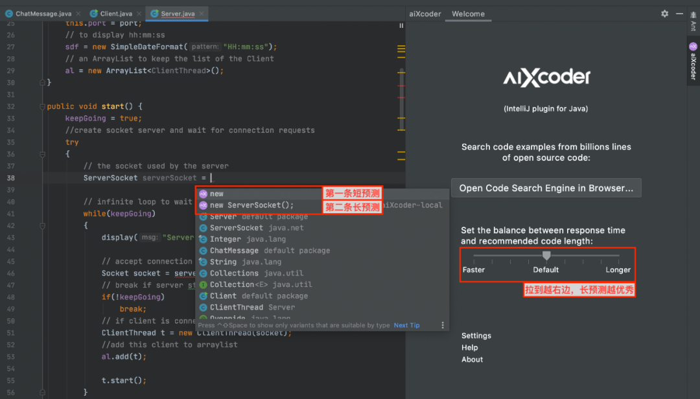Screen dimensions: 700x399
Task: Close the Server.java tab
Action: coord(202,14)
